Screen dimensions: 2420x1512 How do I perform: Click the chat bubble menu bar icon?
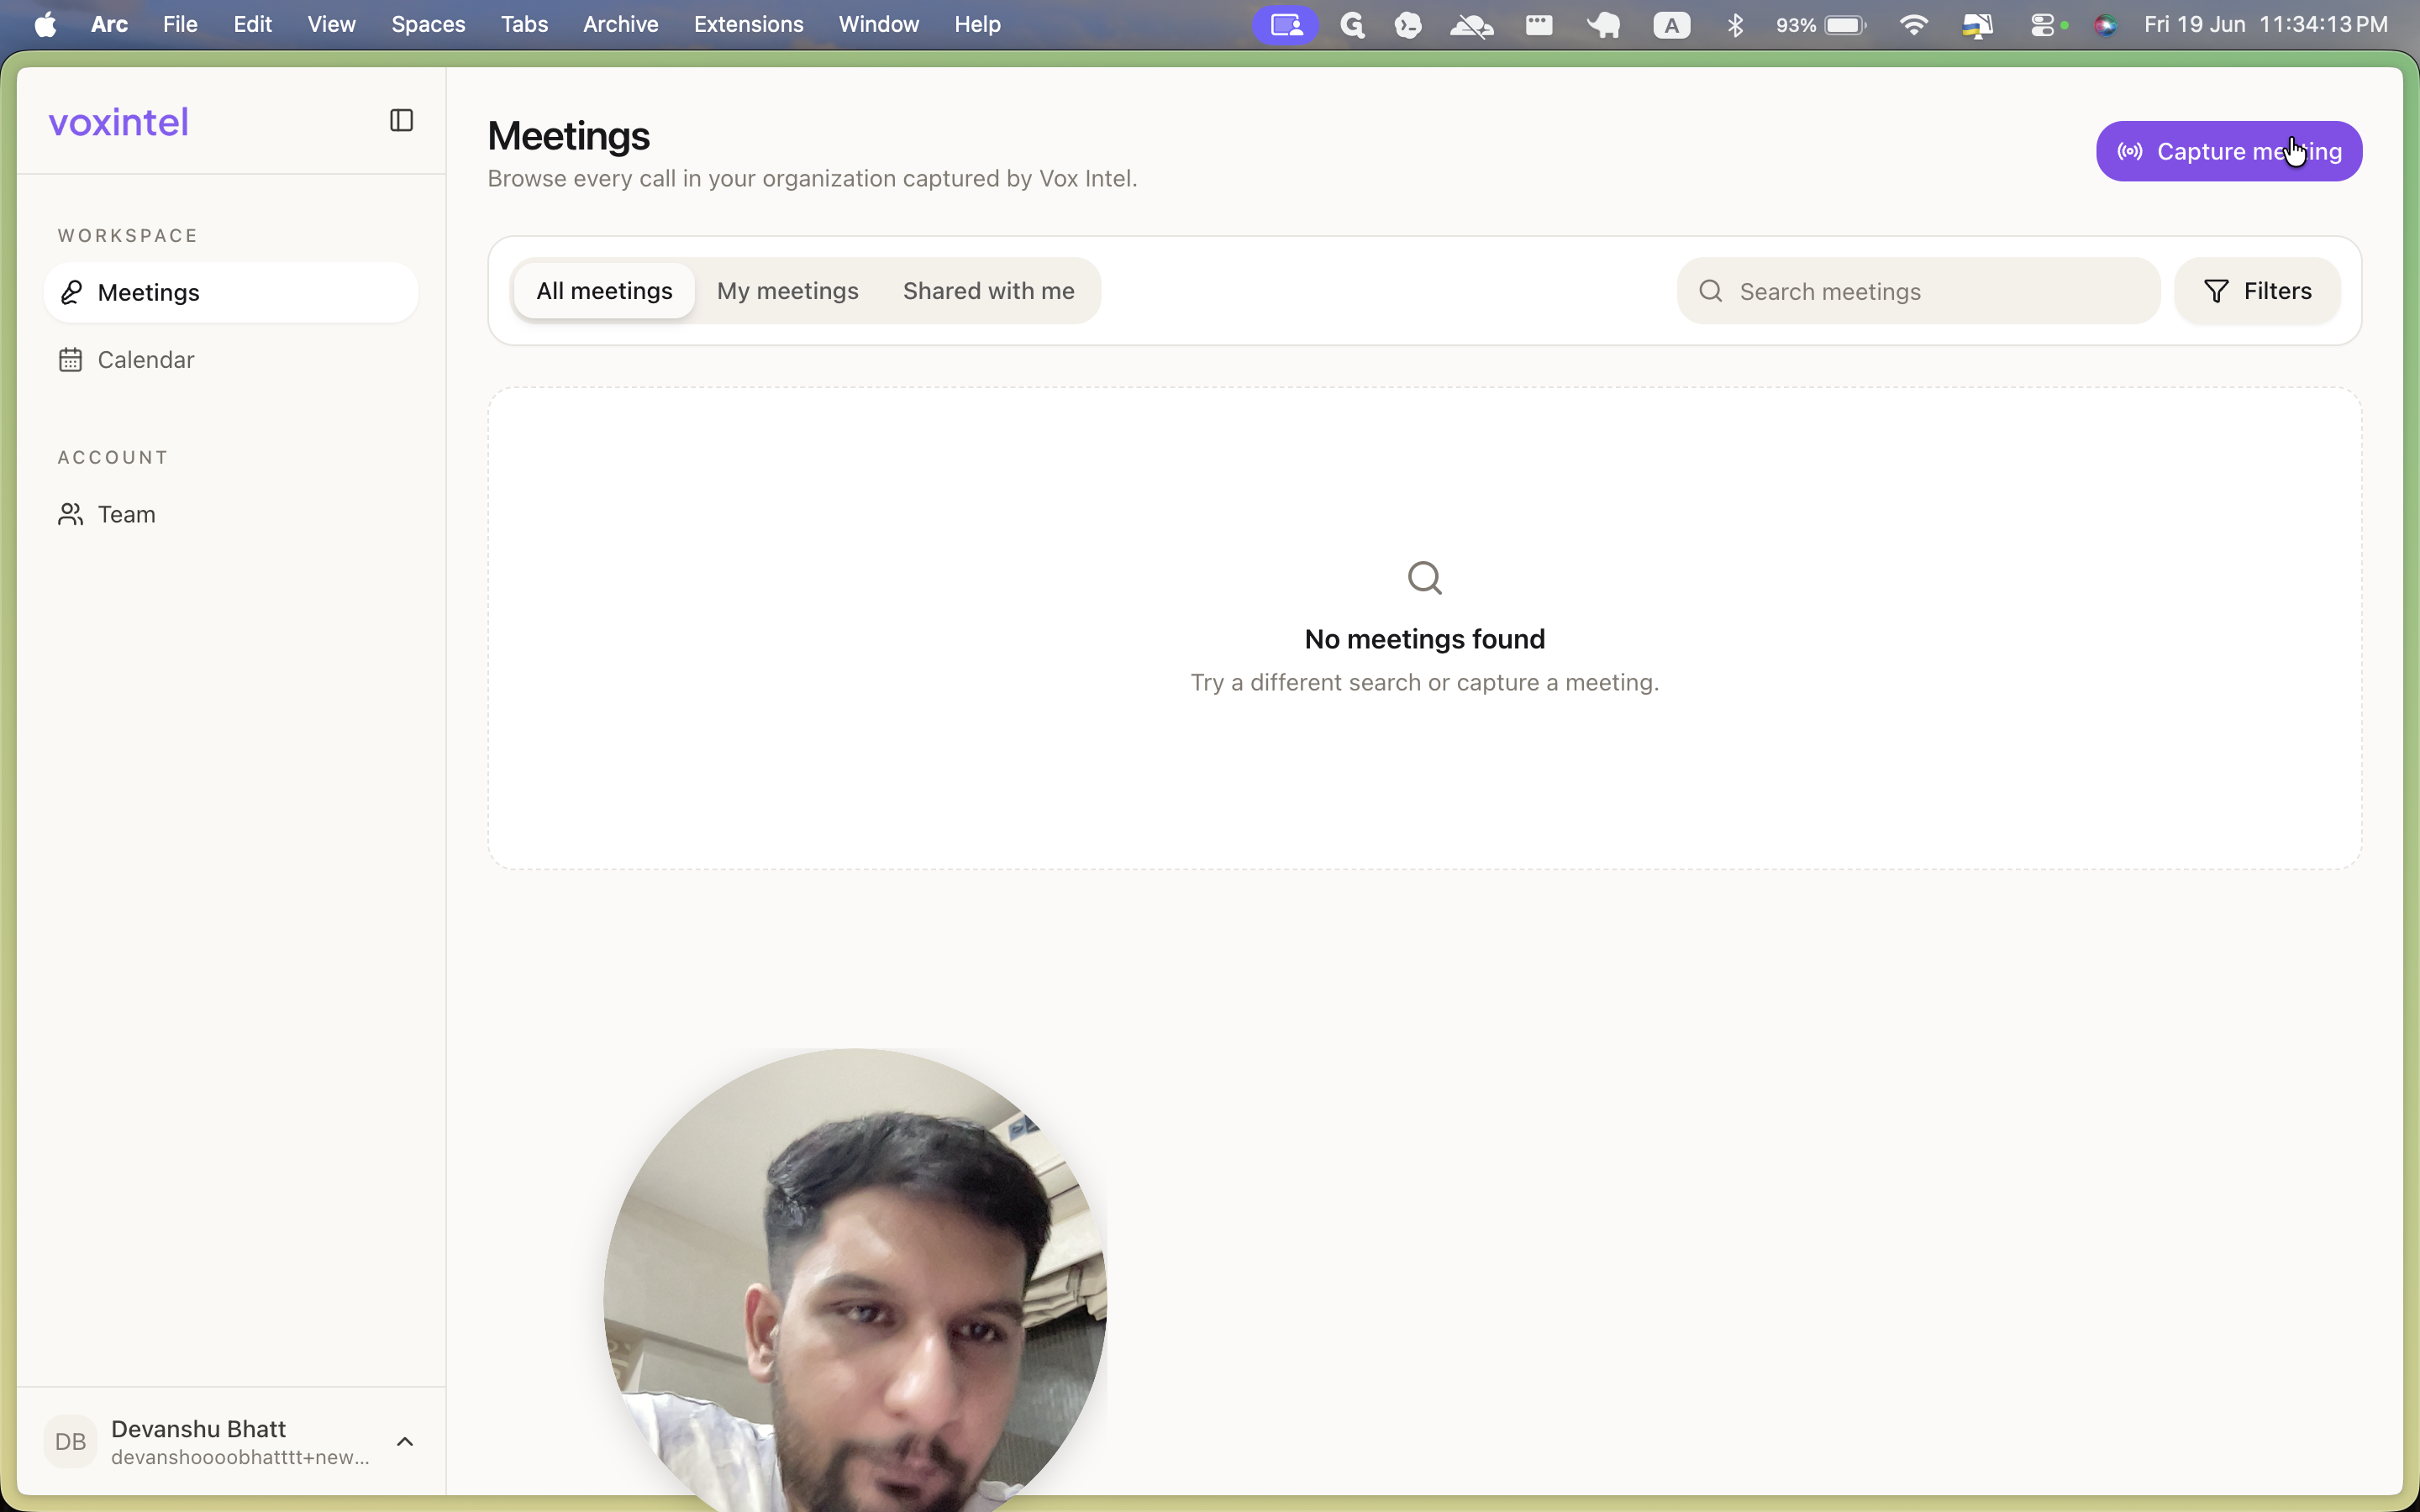pyautogui.click(x=1408, y=25)
